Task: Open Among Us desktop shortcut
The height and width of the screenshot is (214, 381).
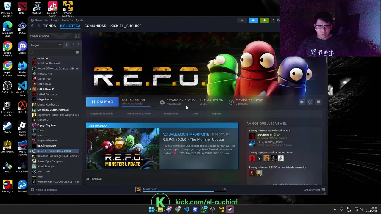Action: (7, 186)
